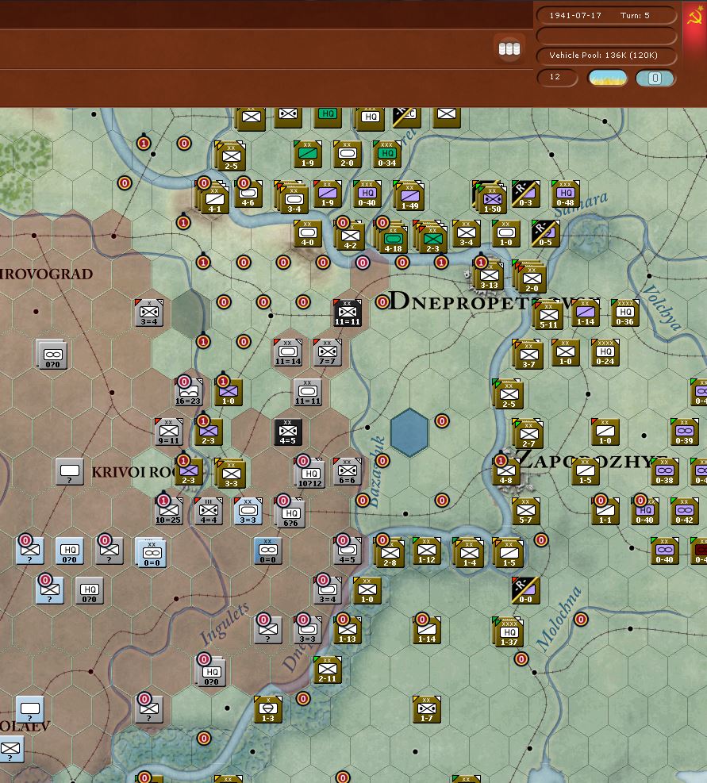Viewport: 707px width, 783px height.
Task: Select the Soviet 2-8 infantry stack
Action: (x=390, y=554)
